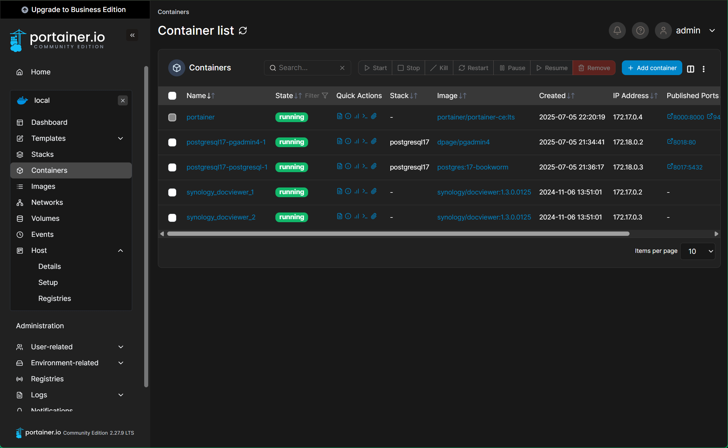Image resolution: width=728 pixels, height=448 pixels.
Task: Select synology_docviewer_2 checkbox
Action: (172, 217)
